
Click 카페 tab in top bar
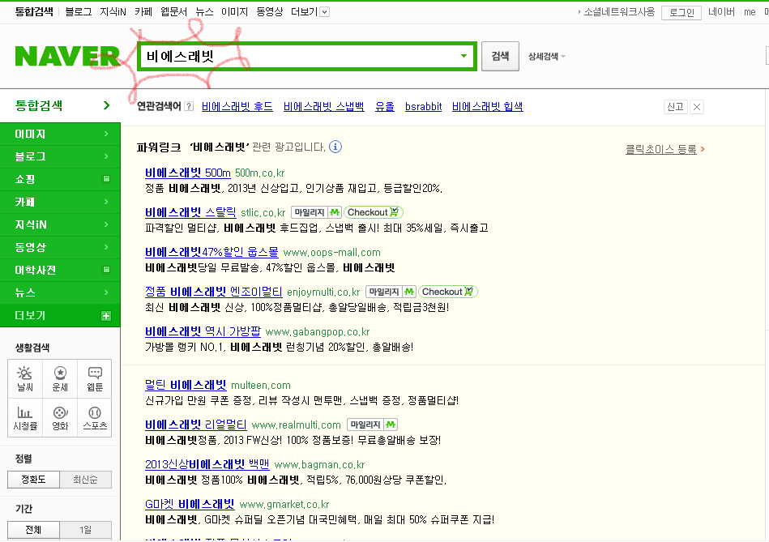tap(143, 12)
